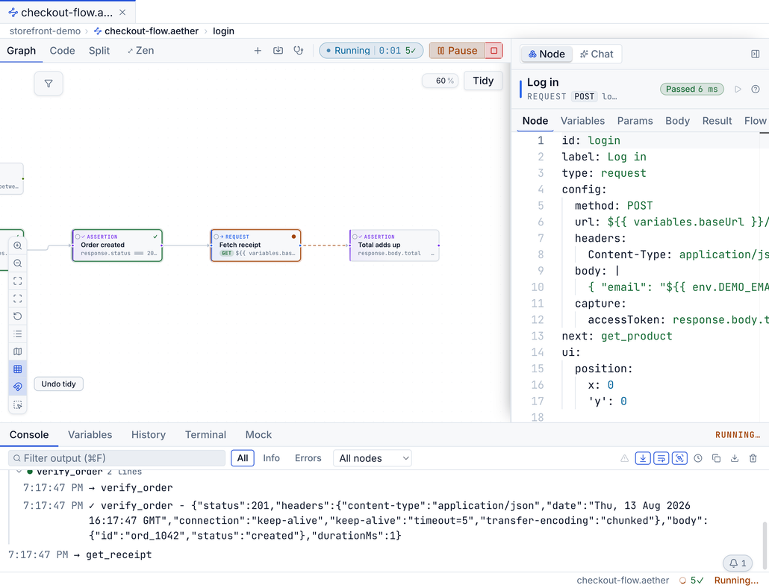Image resolution: width=769 pixels, height=588 pixels.
Task: Pause the running flow
Action: (x=457, y=51)
